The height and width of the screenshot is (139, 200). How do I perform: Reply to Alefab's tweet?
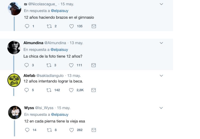tap(27, 90)
